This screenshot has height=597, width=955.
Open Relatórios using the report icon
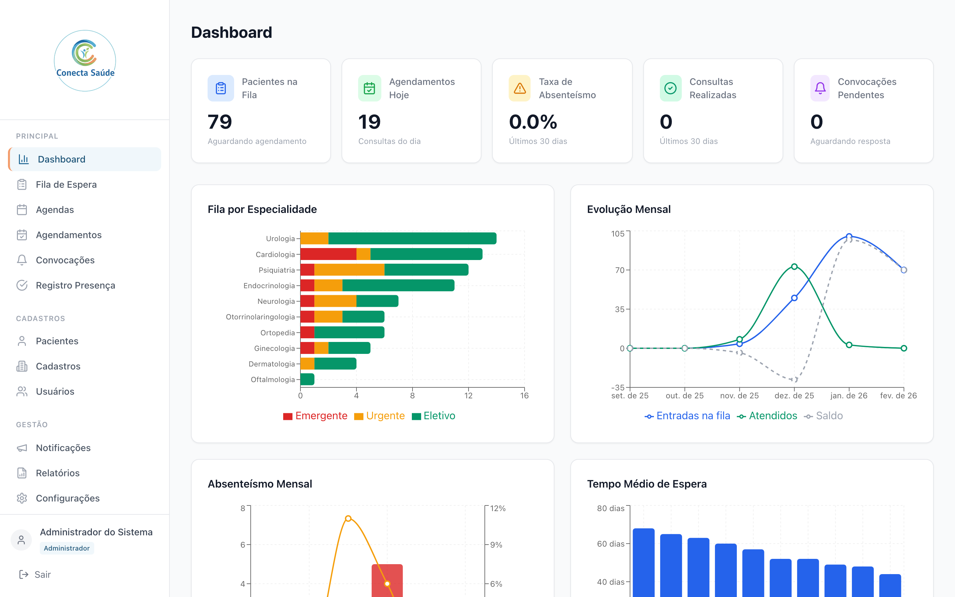(23, 473)
